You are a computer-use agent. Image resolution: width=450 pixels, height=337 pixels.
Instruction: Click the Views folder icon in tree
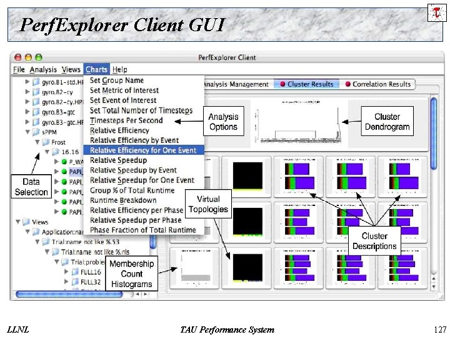coord(26,222)
